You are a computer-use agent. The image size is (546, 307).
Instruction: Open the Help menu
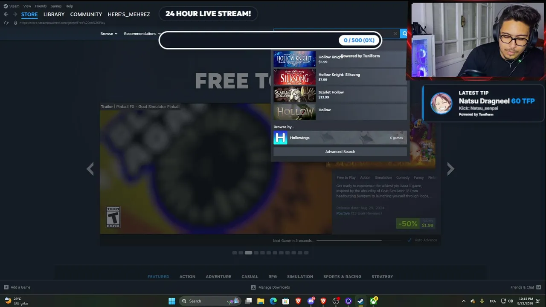tap(69, 6)
